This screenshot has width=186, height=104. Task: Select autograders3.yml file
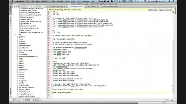pos(24,46)
